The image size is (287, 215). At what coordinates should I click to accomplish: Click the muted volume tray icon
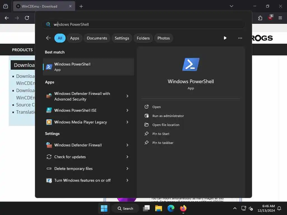(251, 208)
